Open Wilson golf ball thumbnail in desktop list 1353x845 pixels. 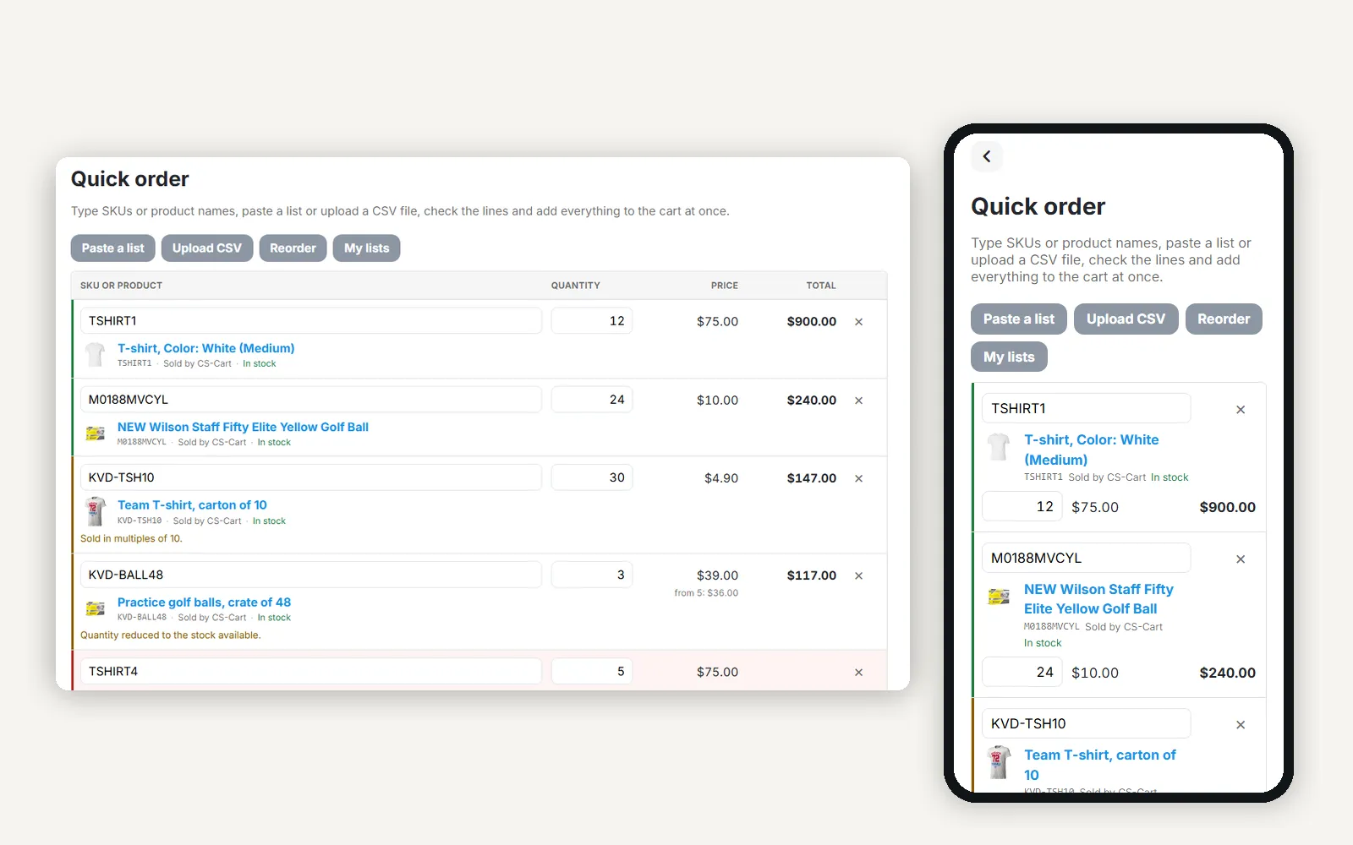coord(96,433)
